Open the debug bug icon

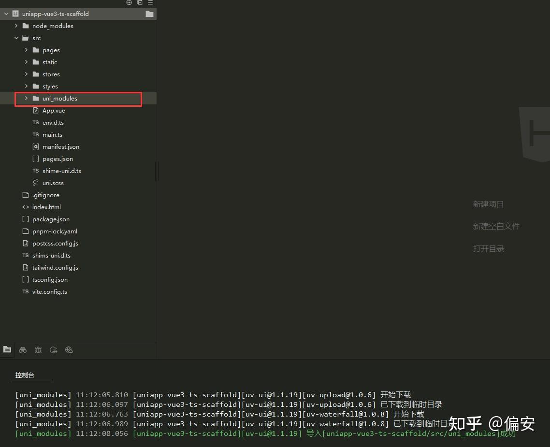pos(38,349)
